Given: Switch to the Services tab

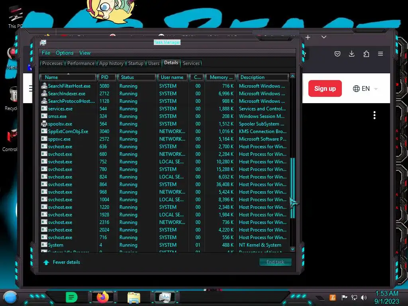Looking at the screenshot, I should pos(191,63).
